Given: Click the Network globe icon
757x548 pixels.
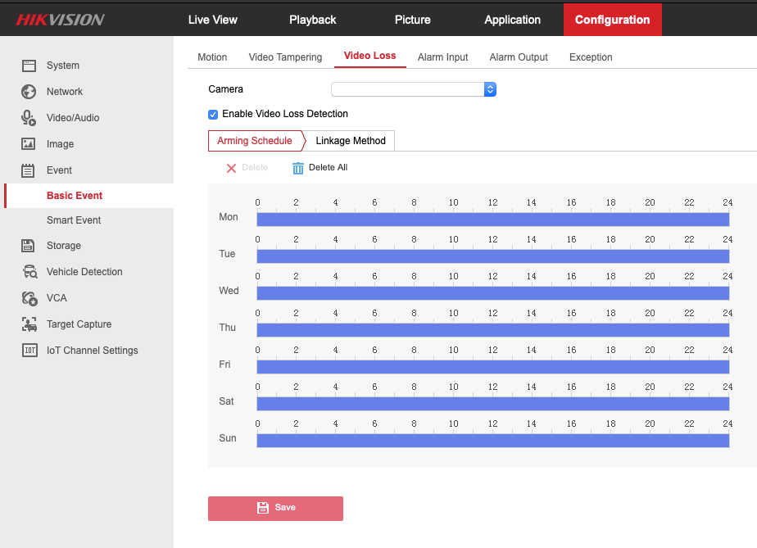Looking at the screenshot, I should [x=29, y=92].
